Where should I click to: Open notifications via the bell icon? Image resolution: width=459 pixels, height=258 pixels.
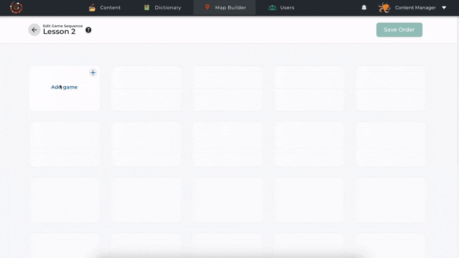pyautogui.click(x=364, y=8)
